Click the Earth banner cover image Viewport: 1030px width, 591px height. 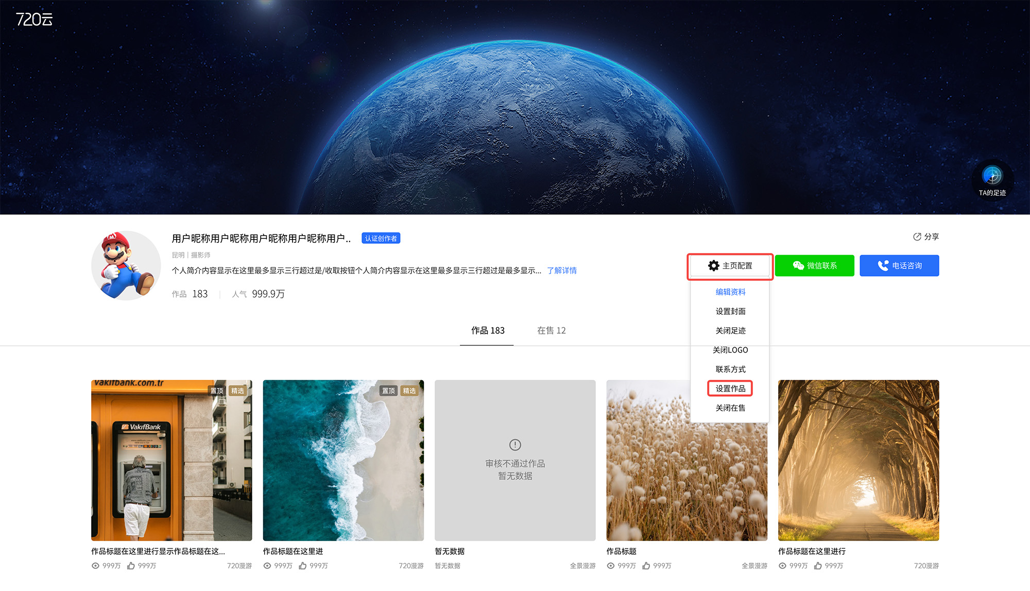coord(515,107)
